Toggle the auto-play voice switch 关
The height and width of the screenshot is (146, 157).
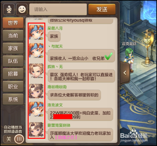pos(14,139)
